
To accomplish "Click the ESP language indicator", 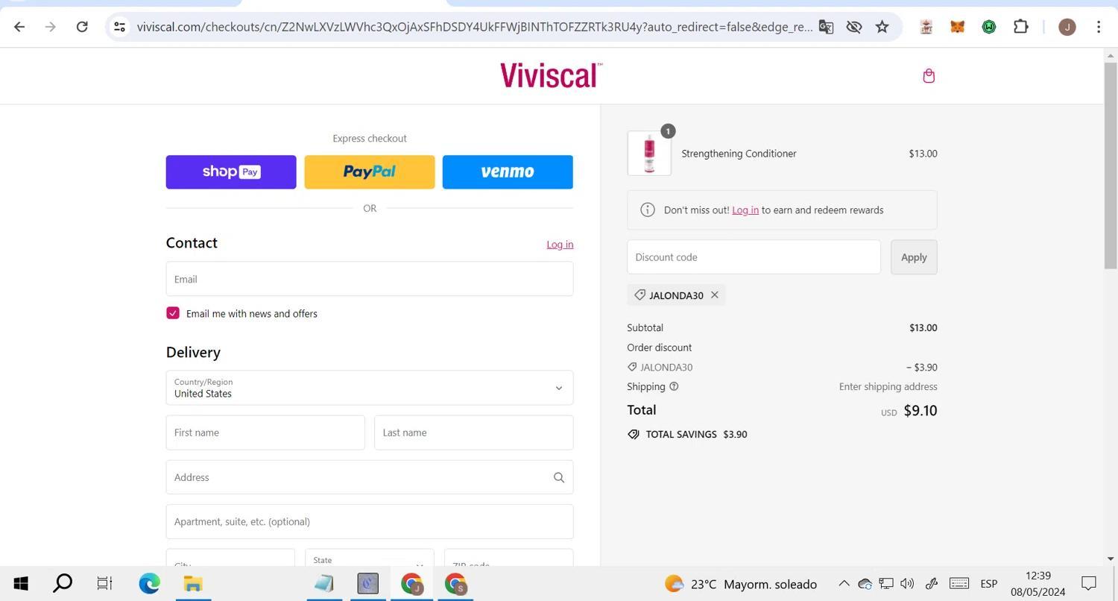I will [989, 584].
